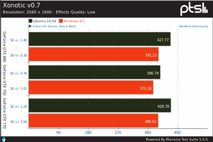Click the SE +/- 2.84 label
213x142 pixels.
point(19,122)
